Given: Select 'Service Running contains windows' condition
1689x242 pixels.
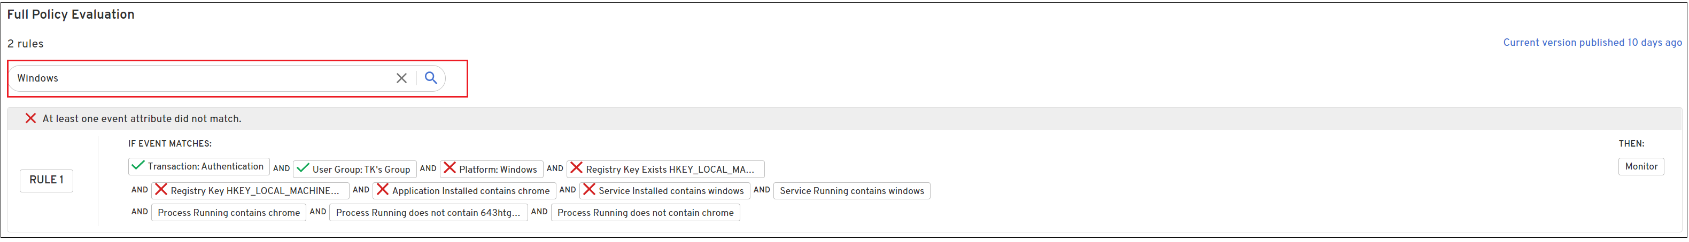Looking at the screenshot, I should 851,191.
